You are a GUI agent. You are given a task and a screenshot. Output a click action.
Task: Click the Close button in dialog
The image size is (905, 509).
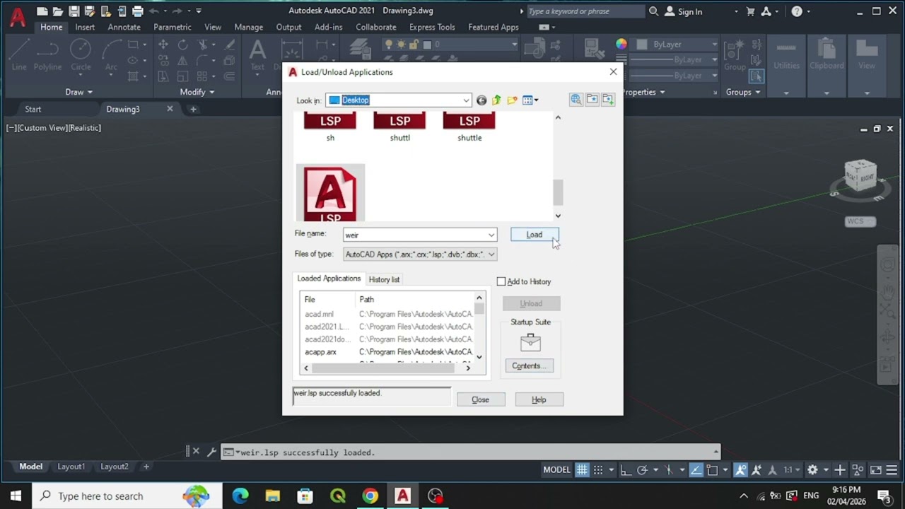(x=480, y=399)
